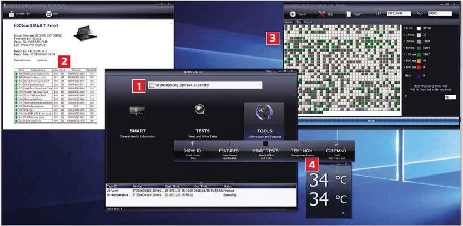Open SMART General Health Information
This screenshot has height=226, width=463.
click(x=138, y=122)
